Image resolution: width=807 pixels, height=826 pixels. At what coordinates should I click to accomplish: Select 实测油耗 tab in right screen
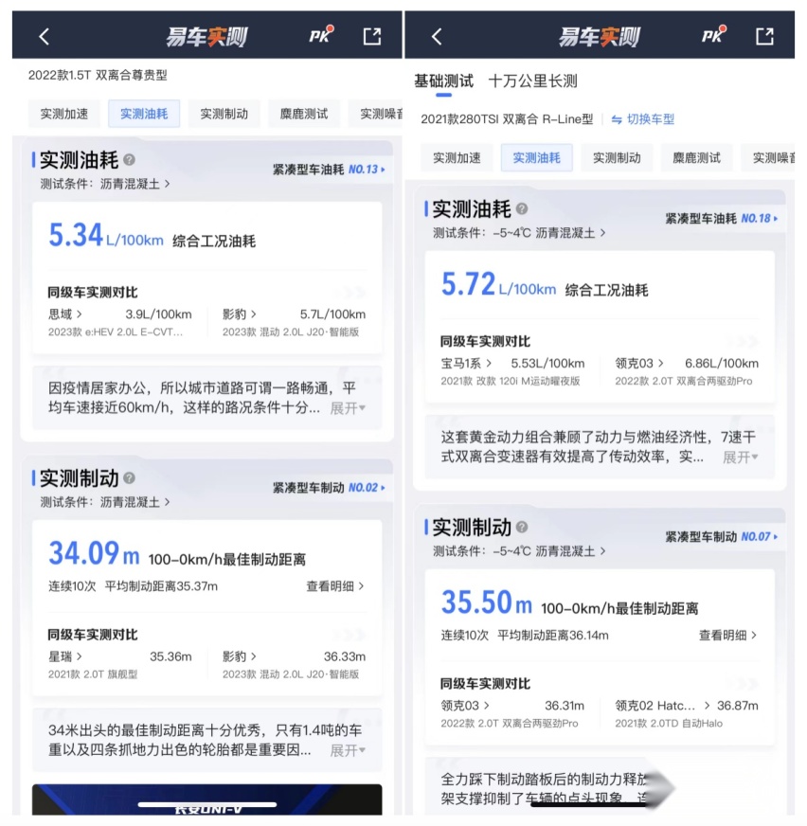pyautogui.click(x=536, y=157)
